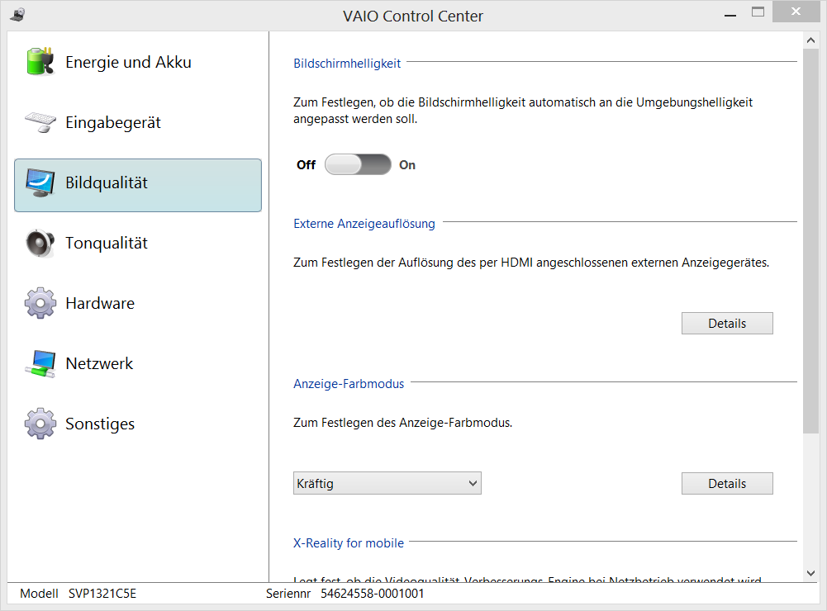Switch to the Tonqualität section
The width and height of the screenshot is (827, 611).
tap(107, 243)
